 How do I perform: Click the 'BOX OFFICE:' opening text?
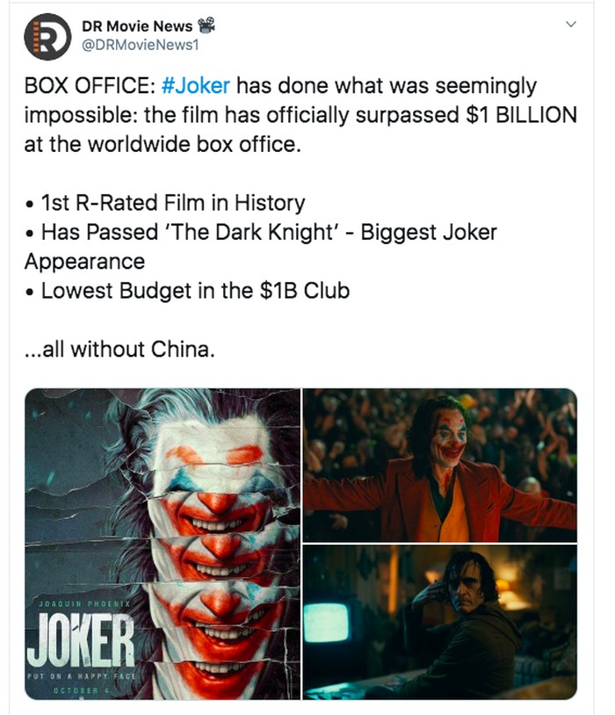(x=90, y=86)
